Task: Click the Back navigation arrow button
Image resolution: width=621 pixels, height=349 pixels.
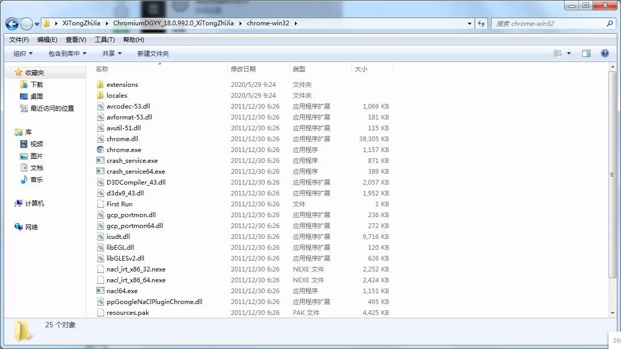Action: tap(12, 24)
